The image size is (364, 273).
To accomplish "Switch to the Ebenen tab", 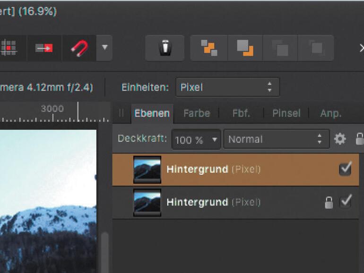I will click(x=152, y=113).
